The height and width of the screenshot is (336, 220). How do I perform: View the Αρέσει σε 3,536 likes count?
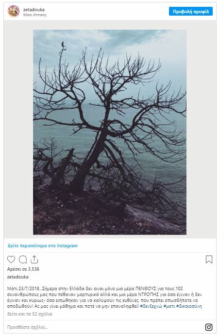(23, 269)
